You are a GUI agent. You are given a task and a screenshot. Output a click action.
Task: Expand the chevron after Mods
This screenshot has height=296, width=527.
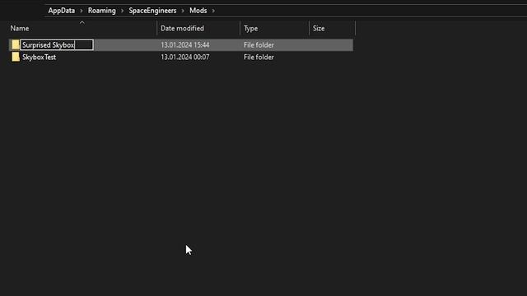click(213, 11)
